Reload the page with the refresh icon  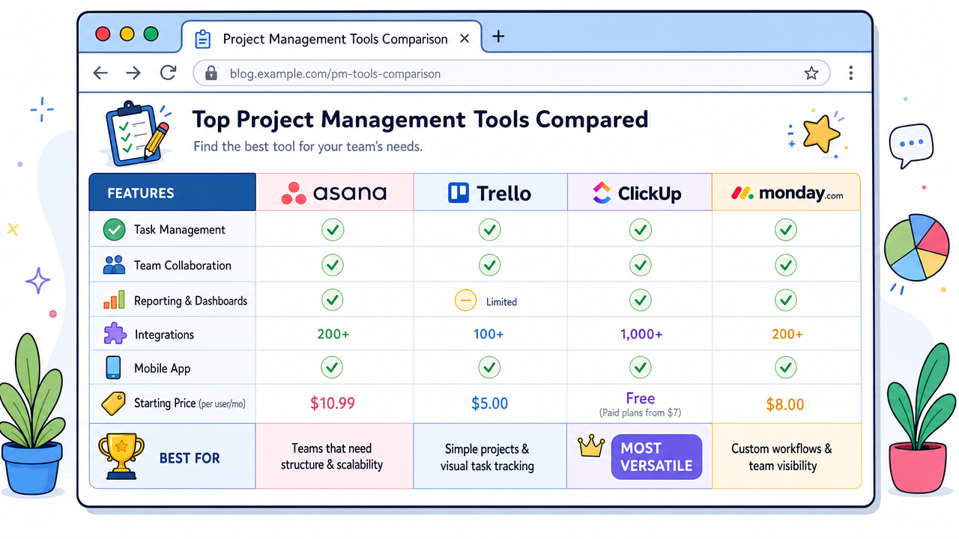(168, 73)
